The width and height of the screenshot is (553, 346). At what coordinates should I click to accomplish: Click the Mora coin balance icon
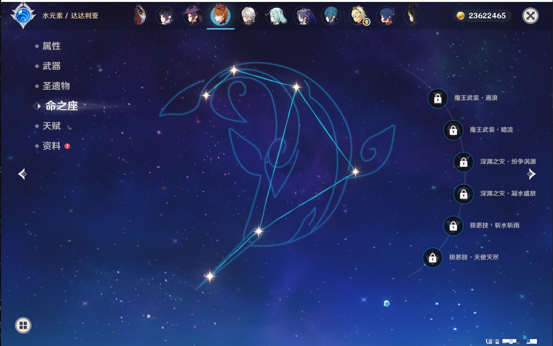coord(460,16)
